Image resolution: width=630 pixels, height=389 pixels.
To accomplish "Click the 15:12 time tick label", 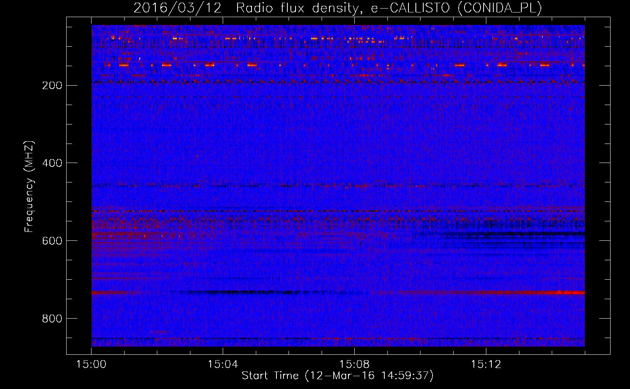I will click(486, 364).
